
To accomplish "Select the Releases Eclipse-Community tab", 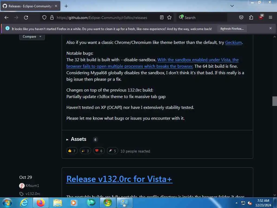I will 30,6.
